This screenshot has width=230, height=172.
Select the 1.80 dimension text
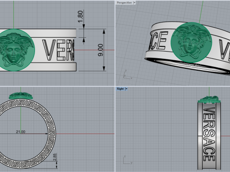click(80, 16)
